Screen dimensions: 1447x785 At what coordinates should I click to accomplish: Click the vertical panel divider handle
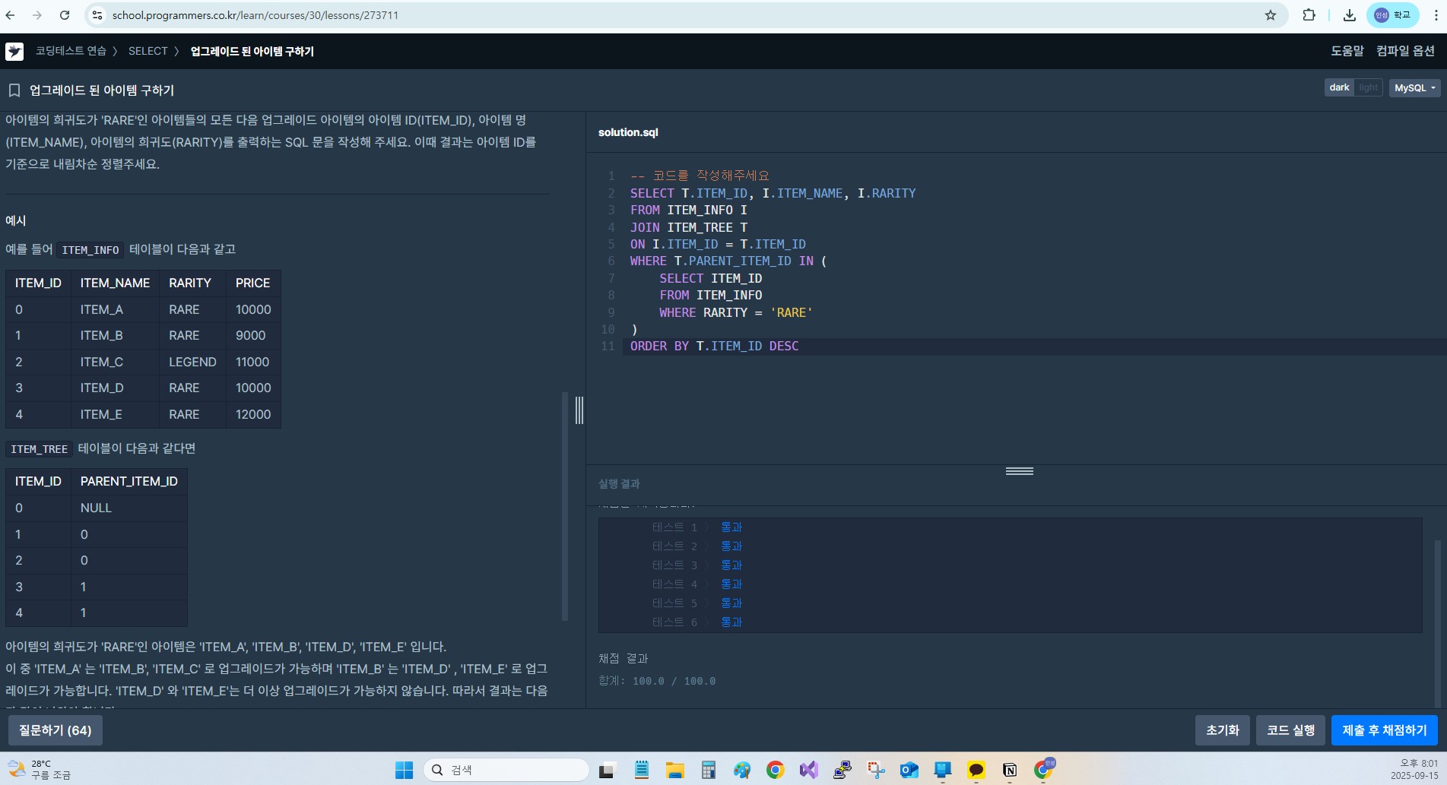pyautogui.click(x=579, y=410)
